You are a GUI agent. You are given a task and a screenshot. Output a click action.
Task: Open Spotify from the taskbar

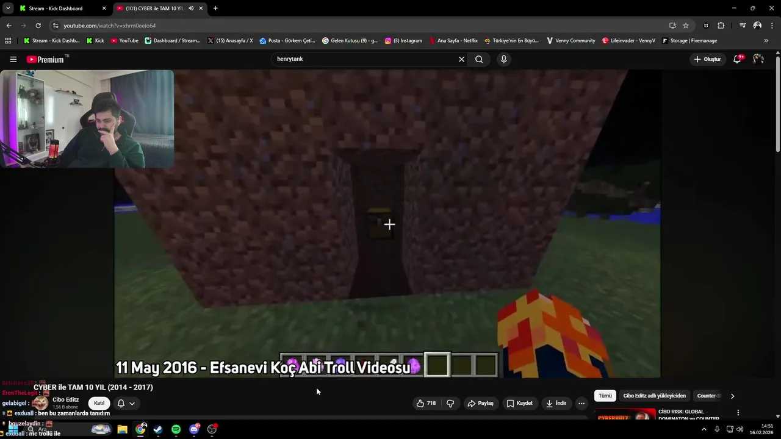pyautogui.click(x=176, y=429)
